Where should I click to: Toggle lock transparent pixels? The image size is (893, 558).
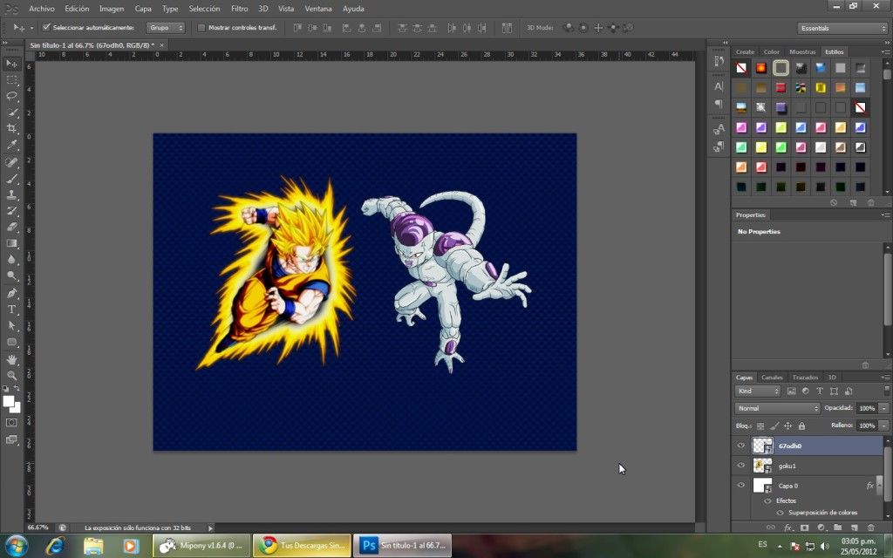(760, 425)
